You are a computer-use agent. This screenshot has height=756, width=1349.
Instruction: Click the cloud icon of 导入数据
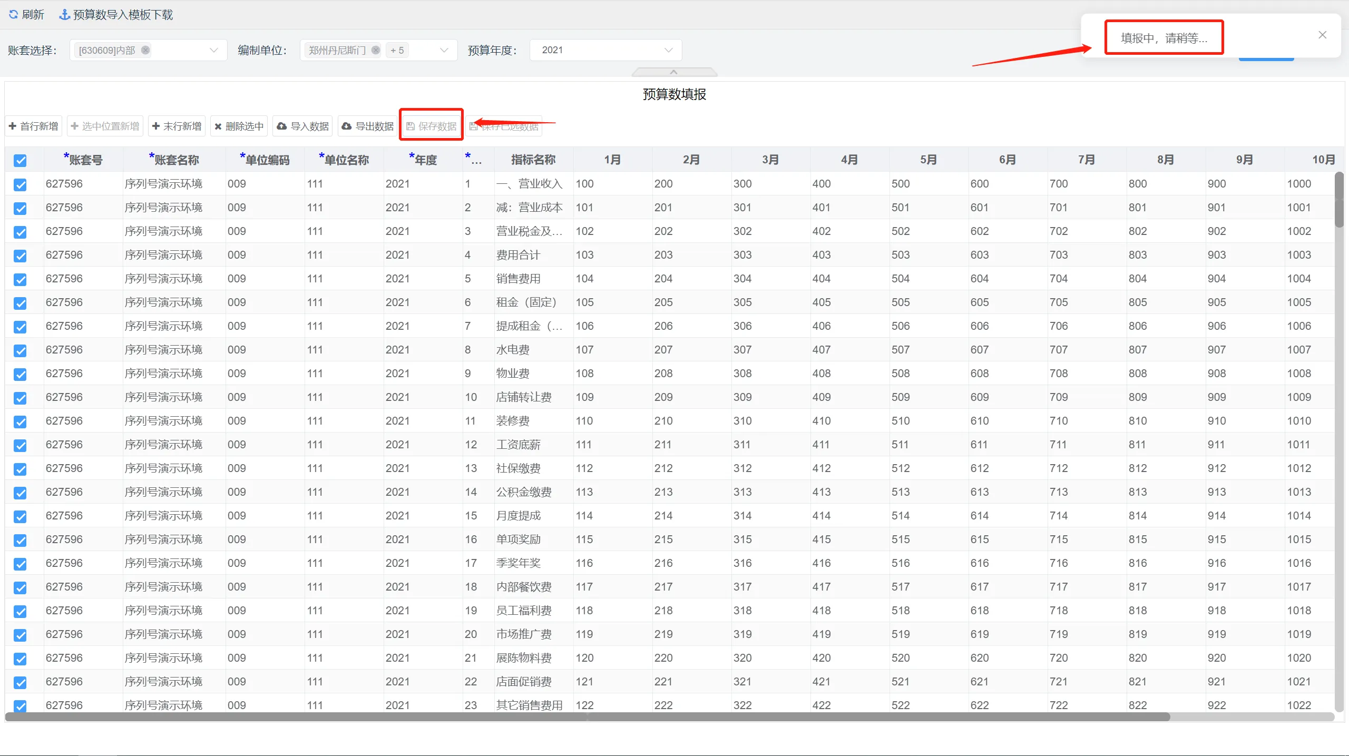282,126
